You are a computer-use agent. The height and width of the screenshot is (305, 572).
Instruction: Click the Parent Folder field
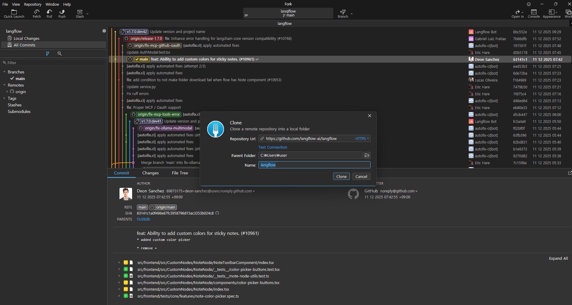pyautogui.click(x=310, y=155)
